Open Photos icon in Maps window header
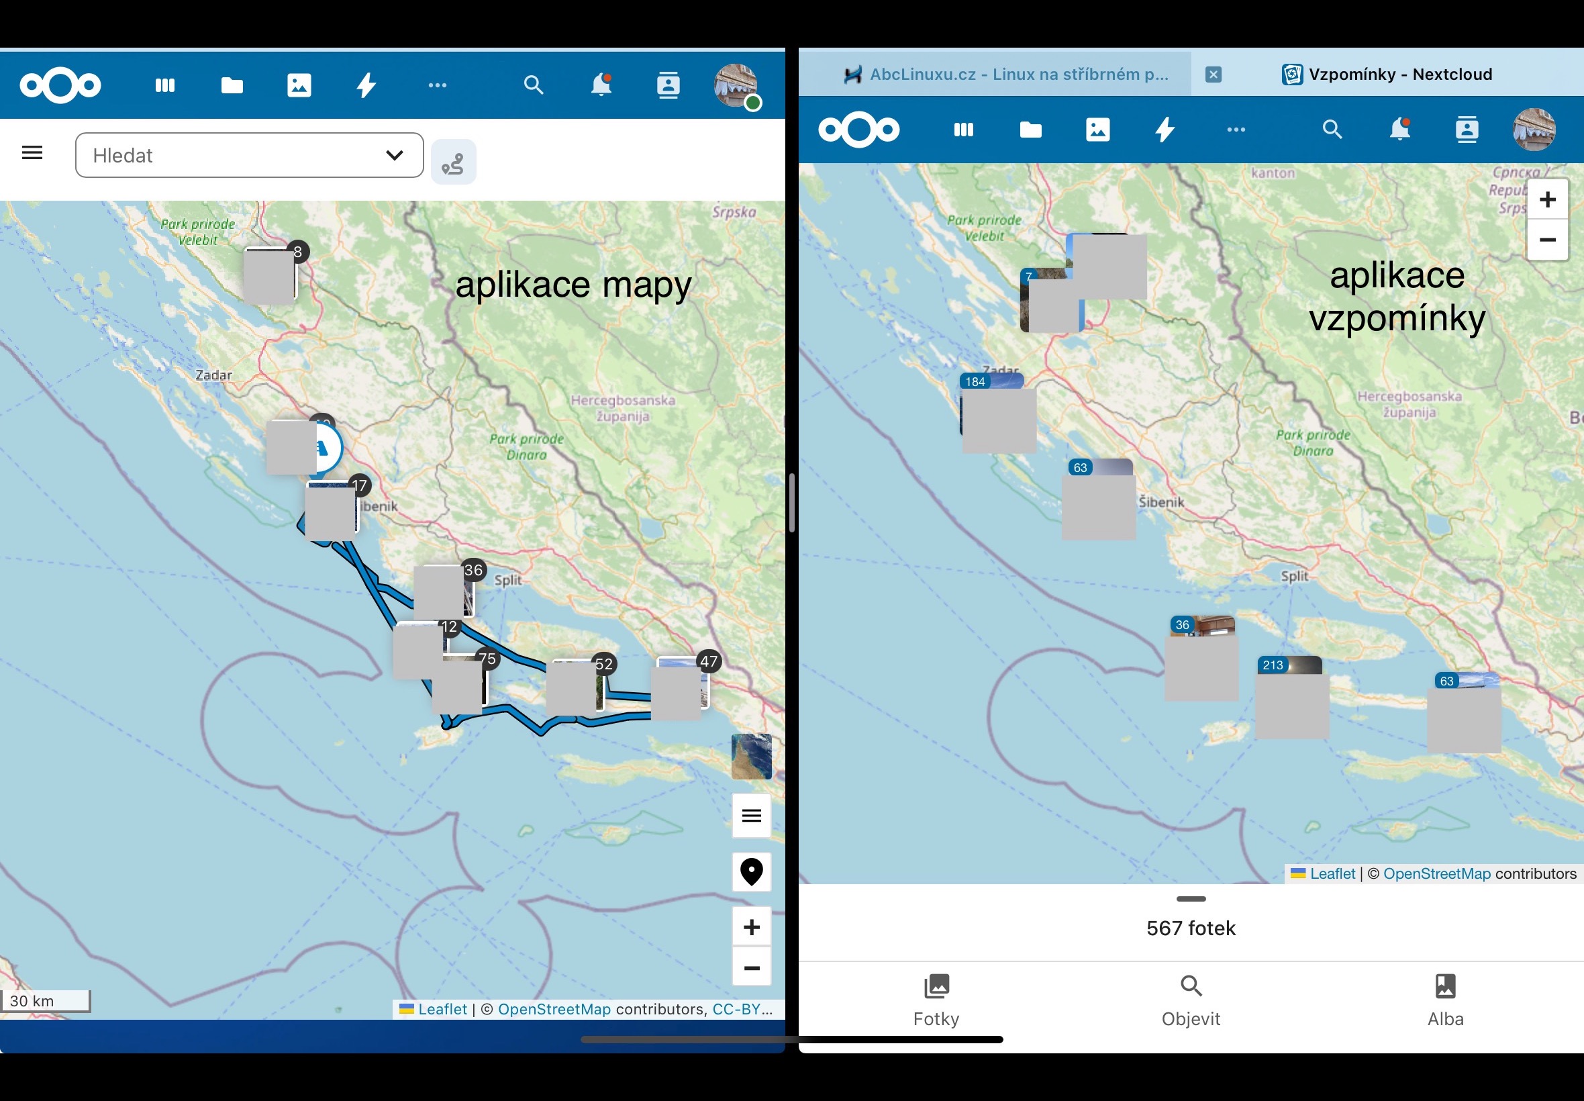The width and height of the screenshot is (1584, 1101). coord(299,85)
